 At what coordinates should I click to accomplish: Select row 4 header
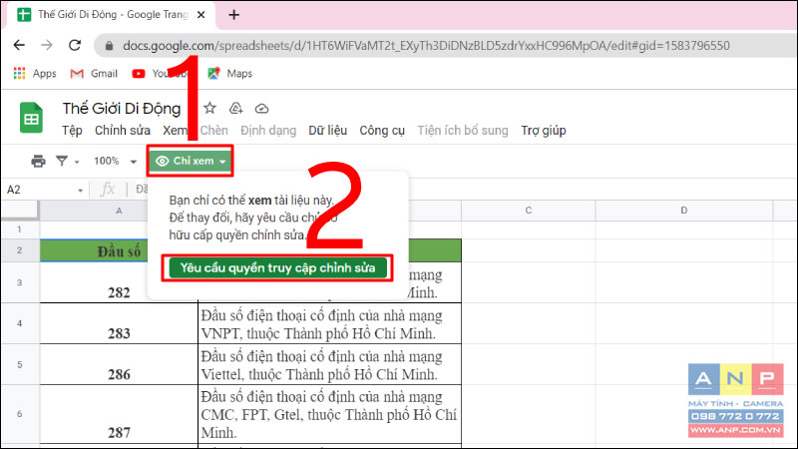pyautogui.click(x=19, y=323)
